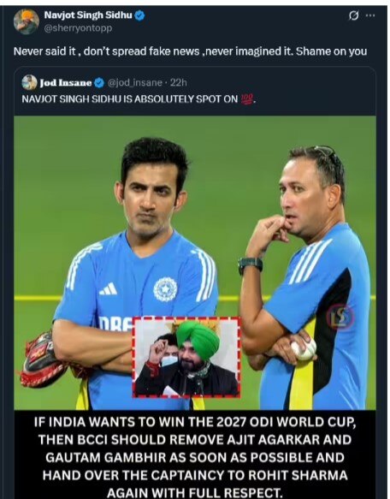Open the three-dot more options menu
390x499 pixels.
[370, 15]
